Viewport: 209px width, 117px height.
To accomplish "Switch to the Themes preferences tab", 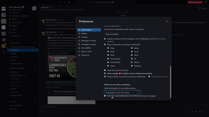I will [89, 37].
